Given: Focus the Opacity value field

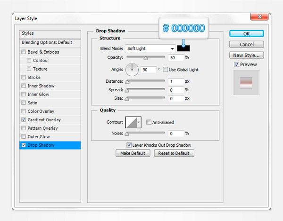Looking at the screenshot, I should tap(176, 57).
